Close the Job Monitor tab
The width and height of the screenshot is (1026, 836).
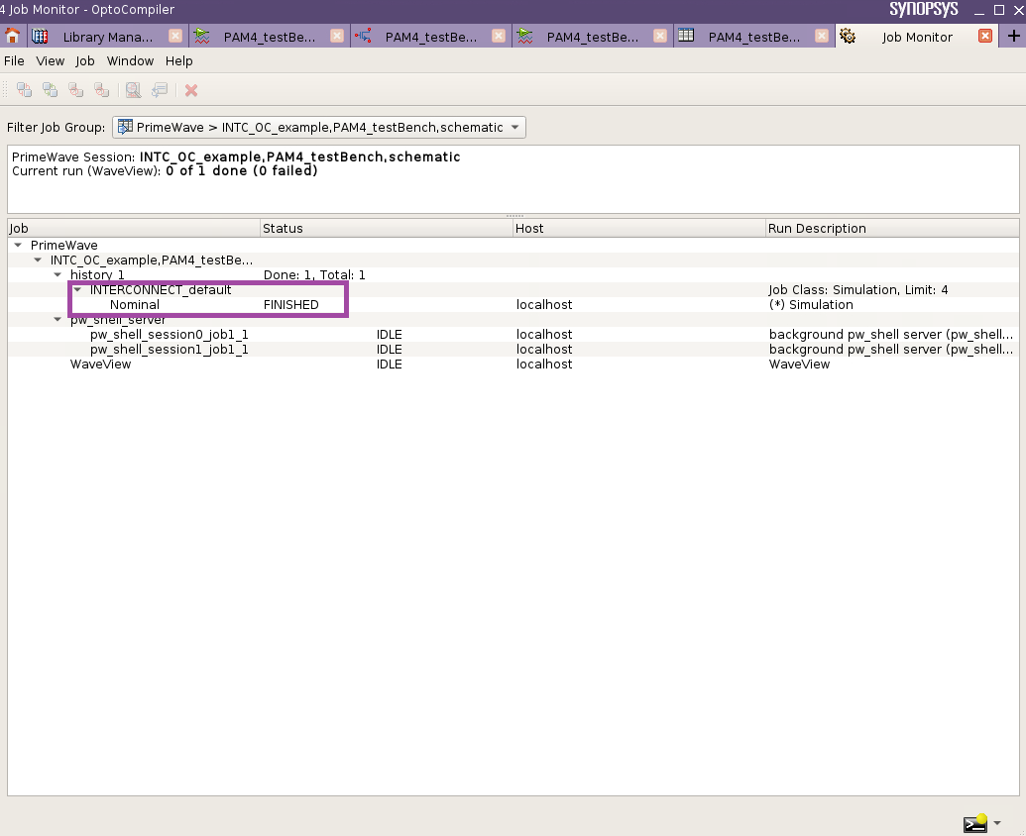coord(984,36)
